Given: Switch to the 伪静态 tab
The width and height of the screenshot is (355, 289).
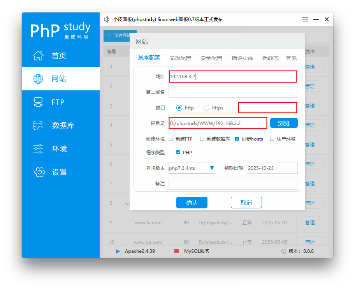Looking at the screenshot, I should [x=270, y=58].
